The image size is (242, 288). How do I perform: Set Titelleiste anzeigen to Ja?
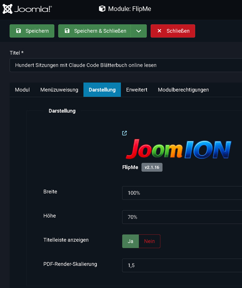[x=130, y=241]
